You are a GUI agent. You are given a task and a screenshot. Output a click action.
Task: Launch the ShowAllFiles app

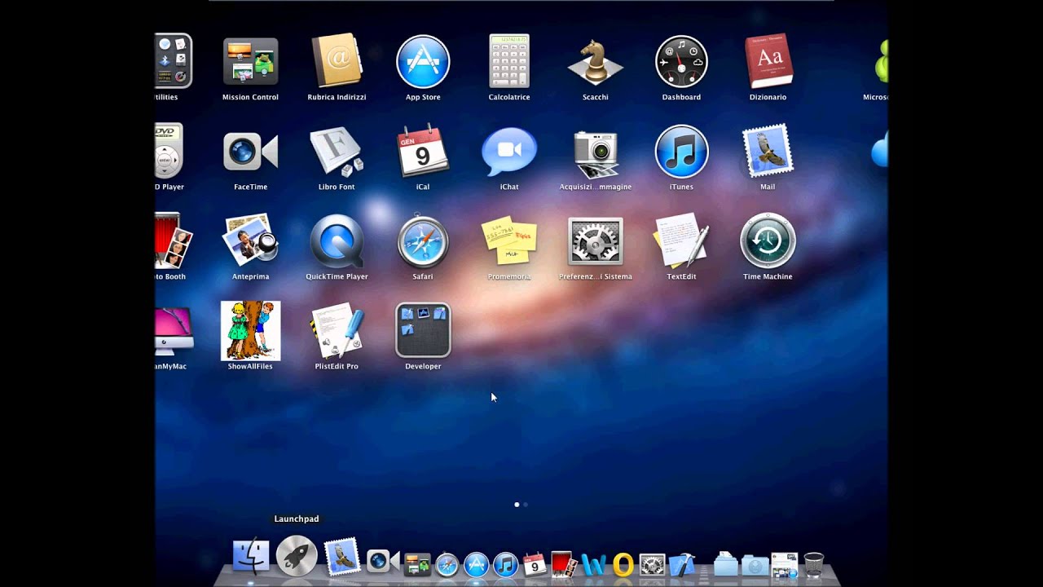pos(250,331)
